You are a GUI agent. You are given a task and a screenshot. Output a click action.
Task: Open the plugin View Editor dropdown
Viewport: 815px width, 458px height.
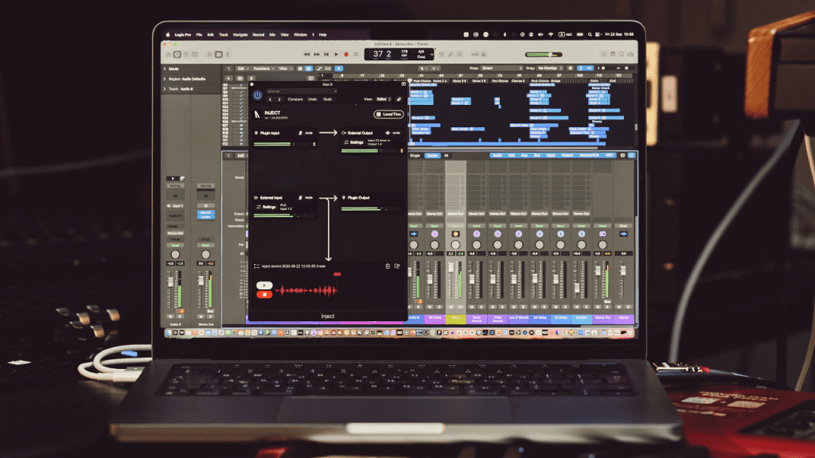tap(383, 99)
